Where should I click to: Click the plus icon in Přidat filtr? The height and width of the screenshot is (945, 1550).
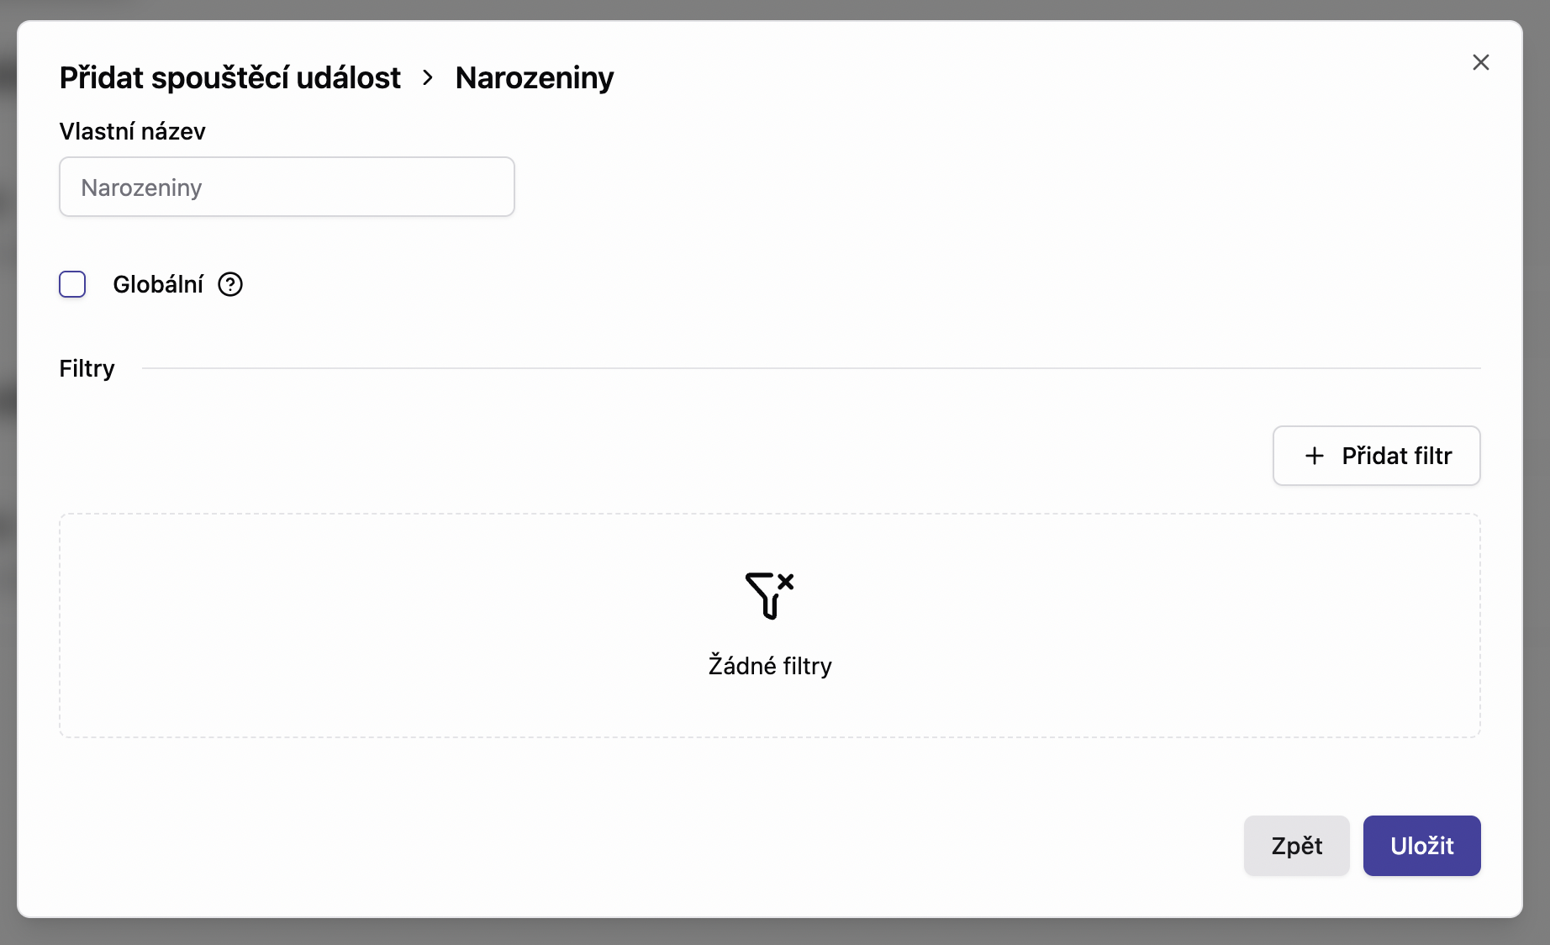point(1314,456)
